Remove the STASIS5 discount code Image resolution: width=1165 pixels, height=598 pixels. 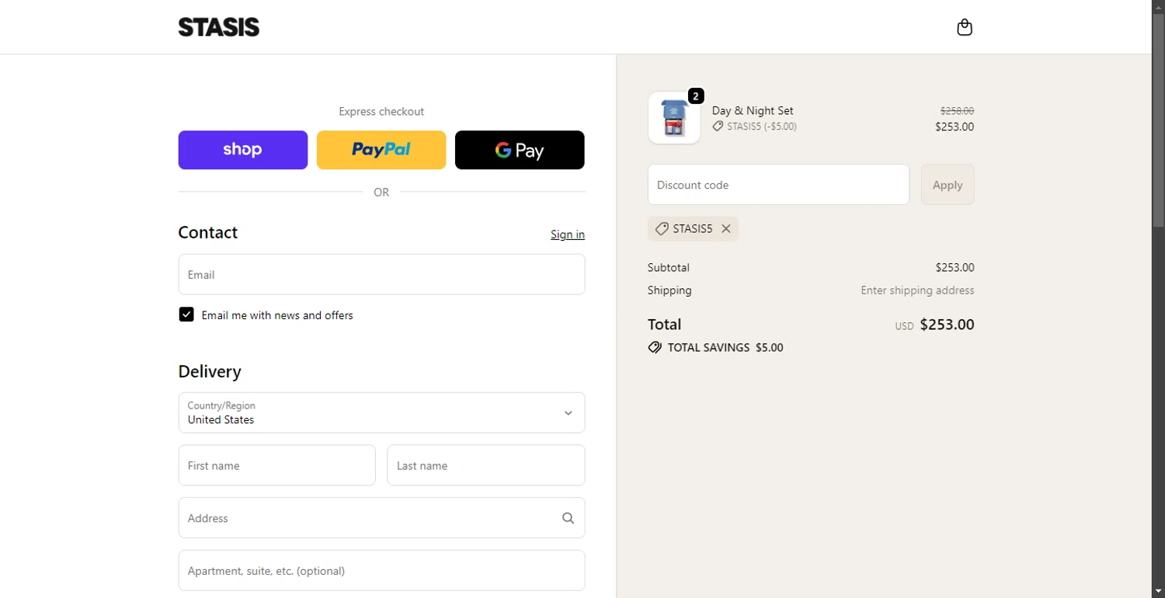point(726,228)
